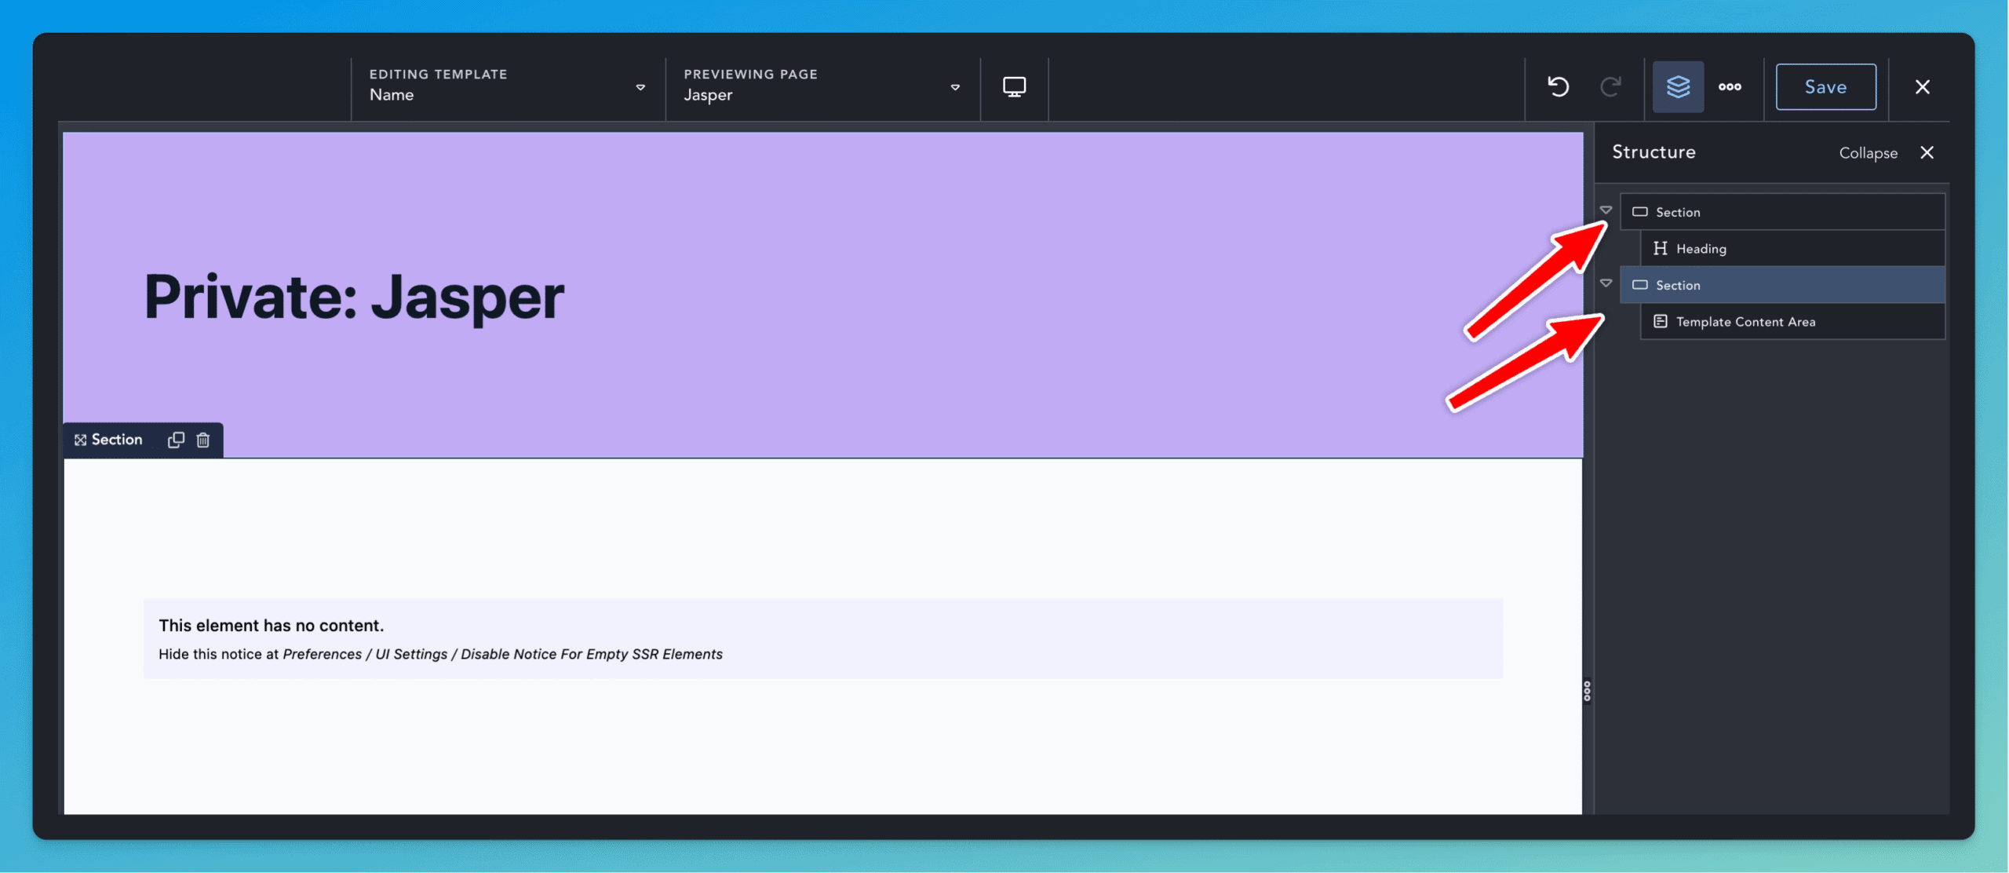
Task: Open the three-dots more options menu
Action: [1730, 86]
